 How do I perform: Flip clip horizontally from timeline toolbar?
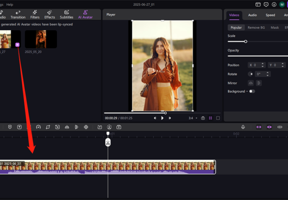coord(67,127)
